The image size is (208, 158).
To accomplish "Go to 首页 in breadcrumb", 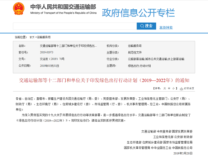I will (x=32, y=37).
